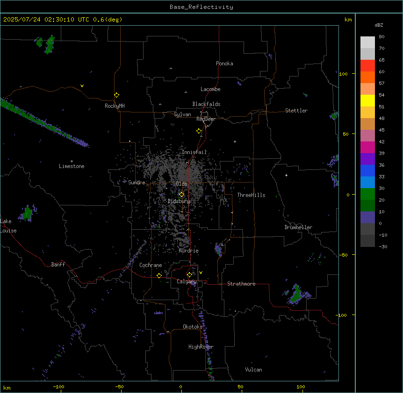Click the -30 value on the dBZ scale
This screenshot has height=393, width=403.
[x=383, y=246]
